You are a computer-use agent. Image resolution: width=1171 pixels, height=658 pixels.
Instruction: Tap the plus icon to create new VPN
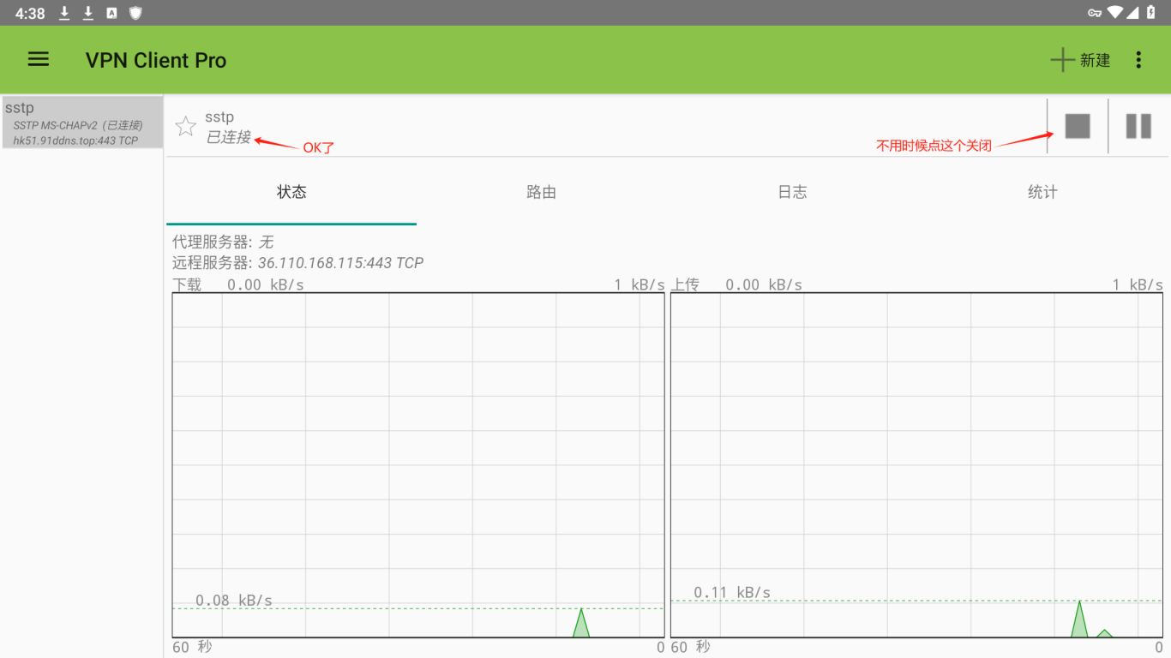(x=1062, y=60)
